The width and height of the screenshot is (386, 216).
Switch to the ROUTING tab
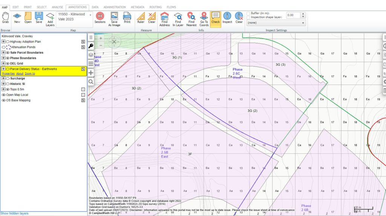tap(156, 7)
